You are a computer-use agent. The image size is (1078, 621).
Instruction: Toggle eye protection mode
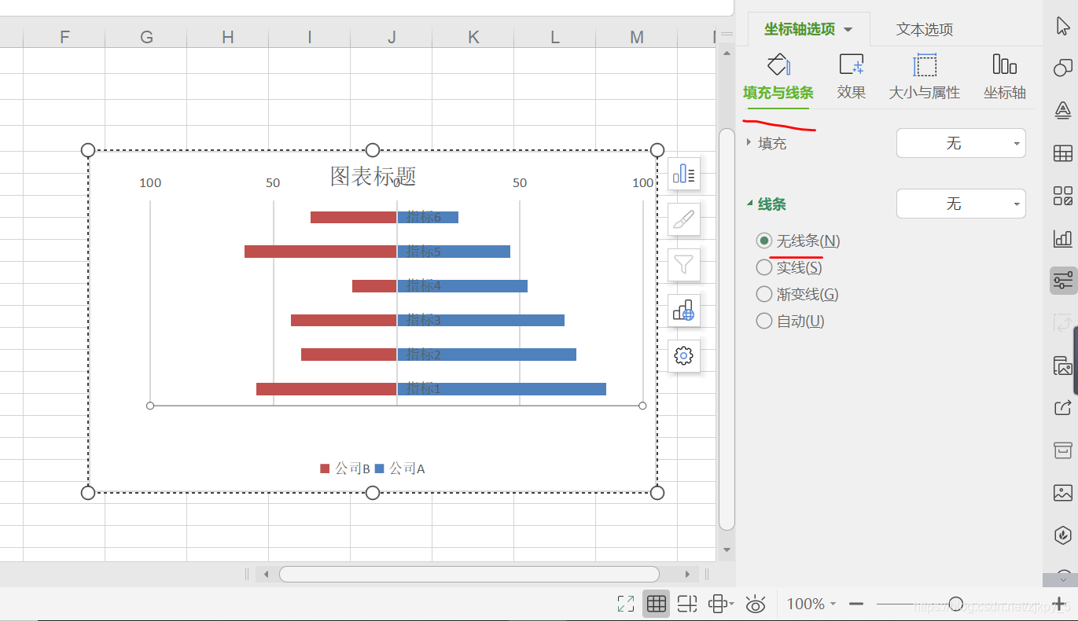click(756, 604)
